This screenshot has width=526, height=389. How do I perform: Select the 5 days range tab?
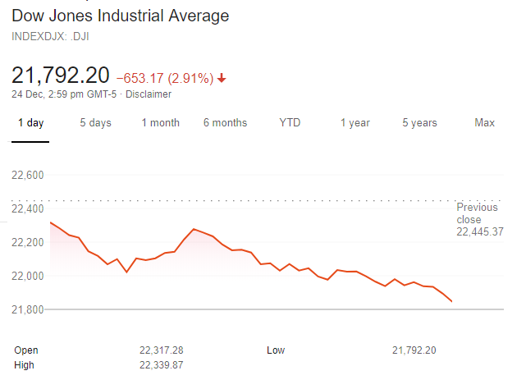click(95, 123)
